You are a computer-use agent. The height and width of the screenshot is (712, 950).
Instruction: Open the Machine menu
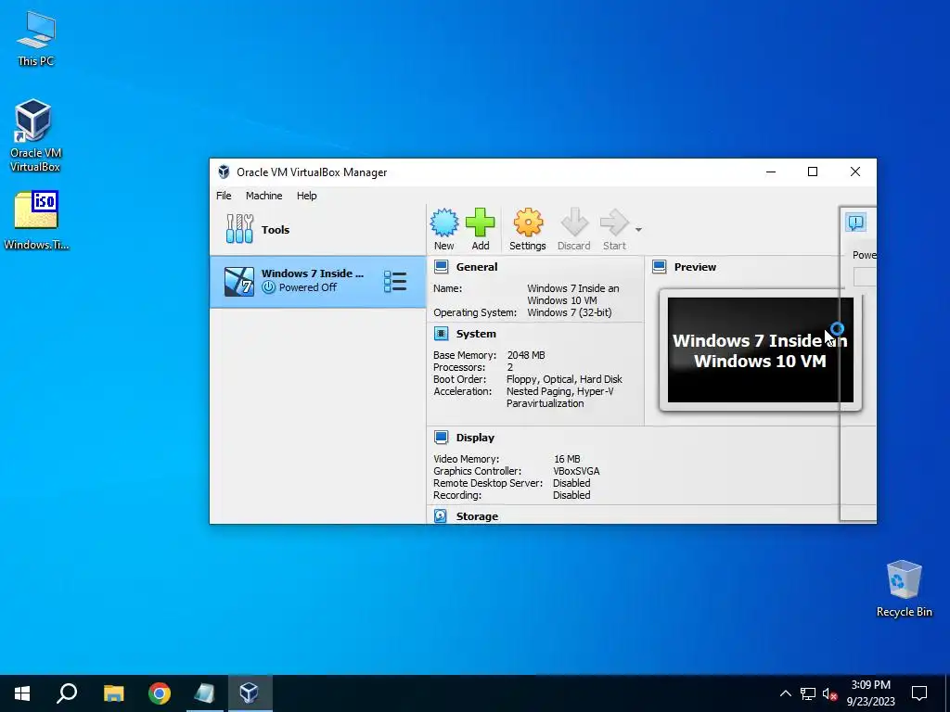(x=263, y=196)
